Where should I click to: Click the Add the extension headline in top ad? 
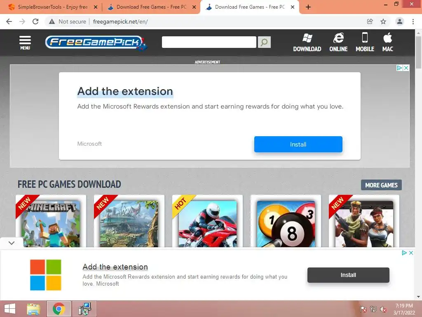(x=125, y=91)
